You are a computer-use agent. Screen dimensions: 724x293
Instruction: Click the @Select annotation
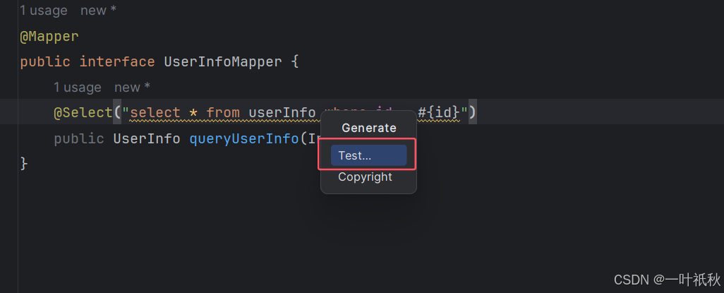click(83, 112)
